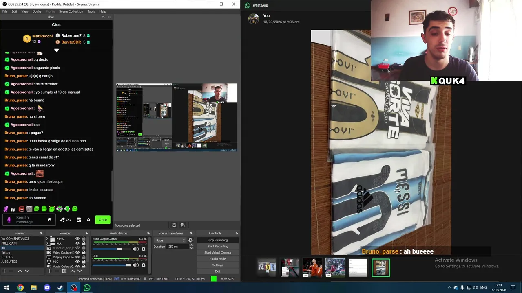Select the Tiktok scene
This screenshot has height=293, width=522.
[x=22, y=252]
